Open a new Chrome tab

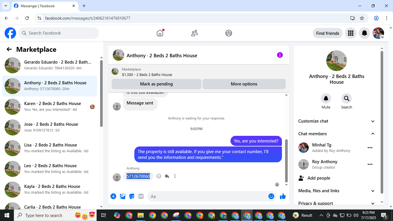(x=84, y=6)
